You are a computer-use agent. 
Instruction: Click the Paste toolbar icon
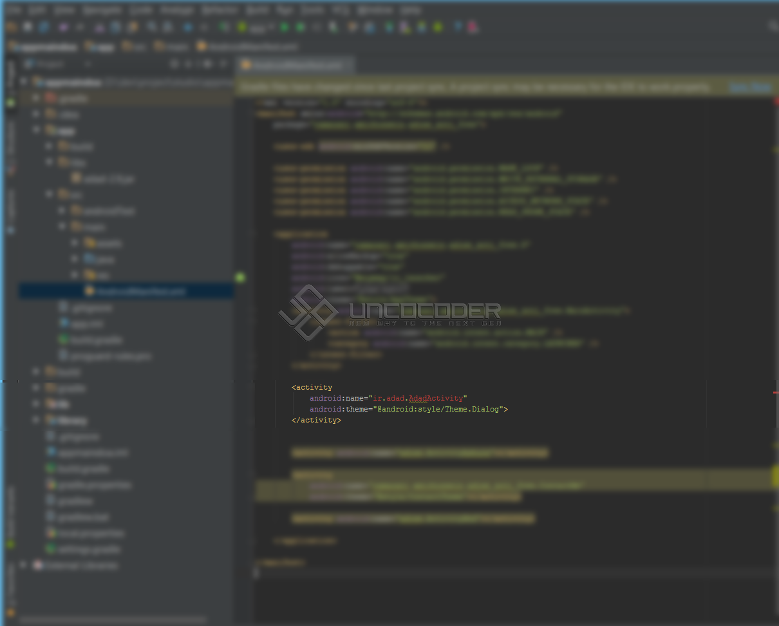coord(132,27)
